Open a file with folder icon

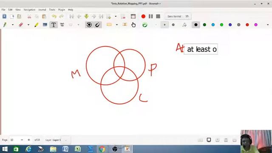(19, 16)
